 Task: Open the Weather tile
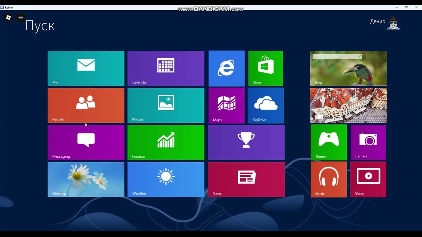(x=166, y=179)
